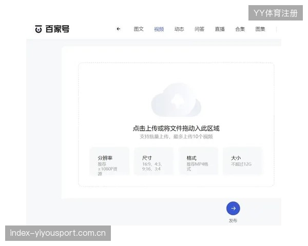The width and height of the screenshot is (308, 246).
Task: Open the 合集 tab
Action: click(240, 29)
